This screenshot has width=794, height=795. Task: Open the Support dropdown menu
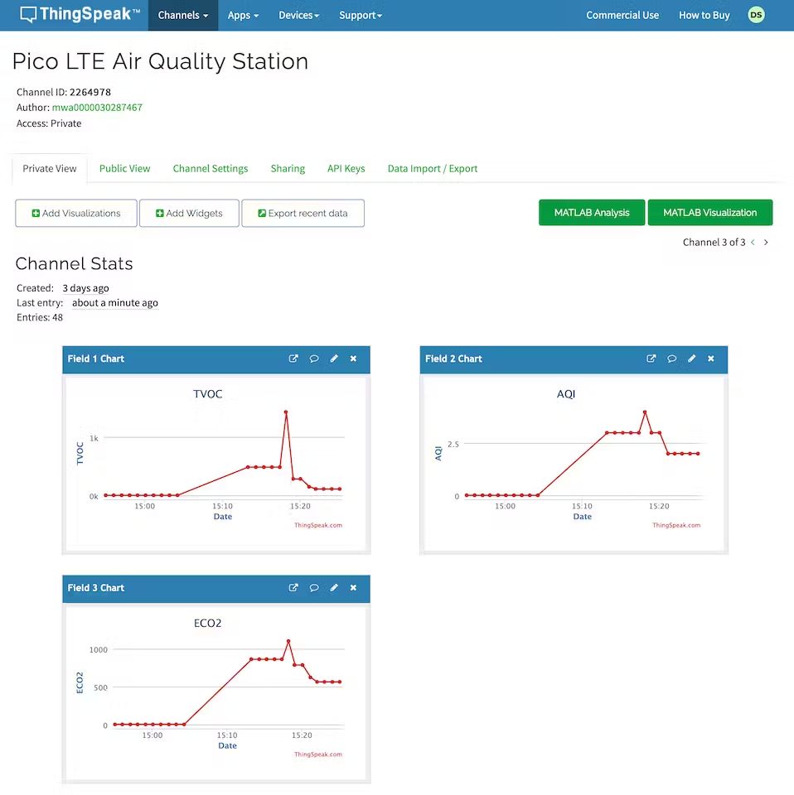pos(360,15)
